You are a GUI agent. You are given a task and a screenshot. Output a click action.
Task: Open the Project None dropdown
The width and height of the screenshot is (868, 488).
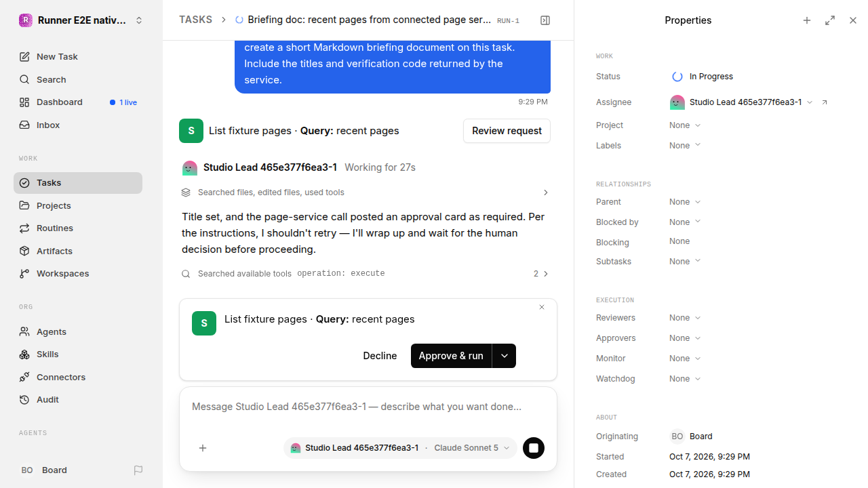685,125
